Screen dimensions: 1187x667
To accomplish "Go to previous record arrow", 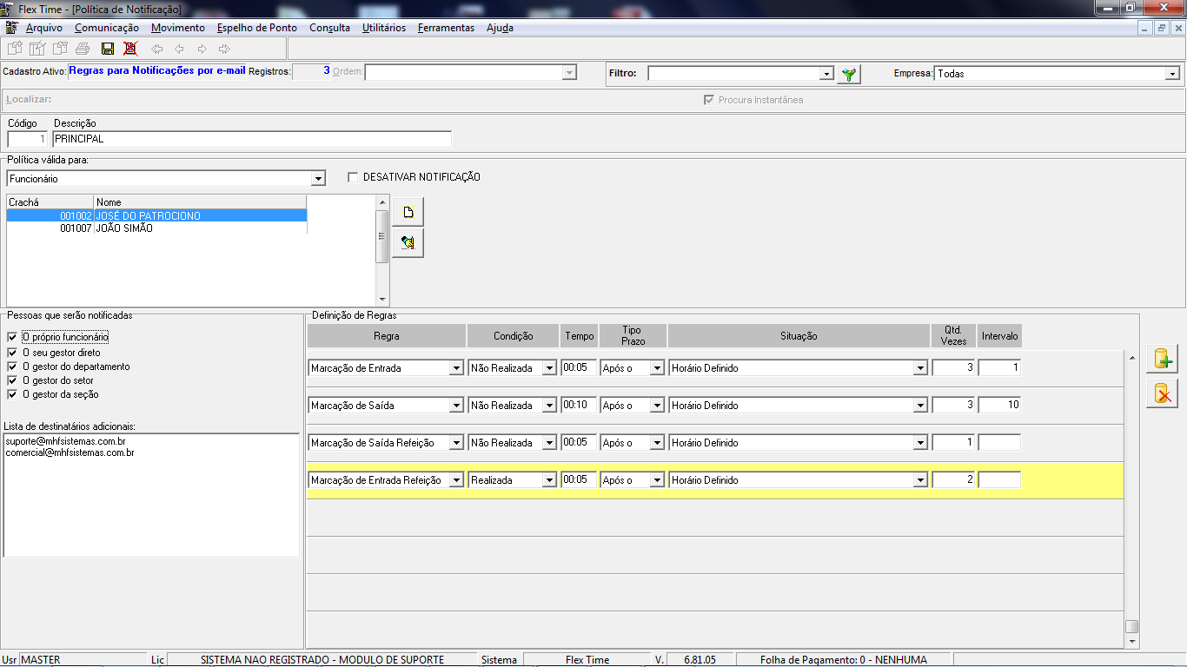I will (179, 49).
